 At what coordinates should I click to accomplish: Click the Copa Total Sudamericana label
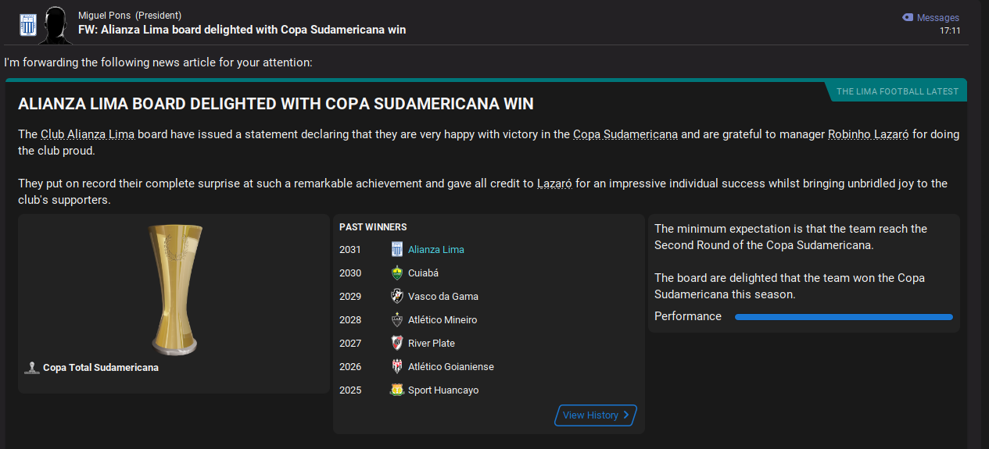[100, 368]
